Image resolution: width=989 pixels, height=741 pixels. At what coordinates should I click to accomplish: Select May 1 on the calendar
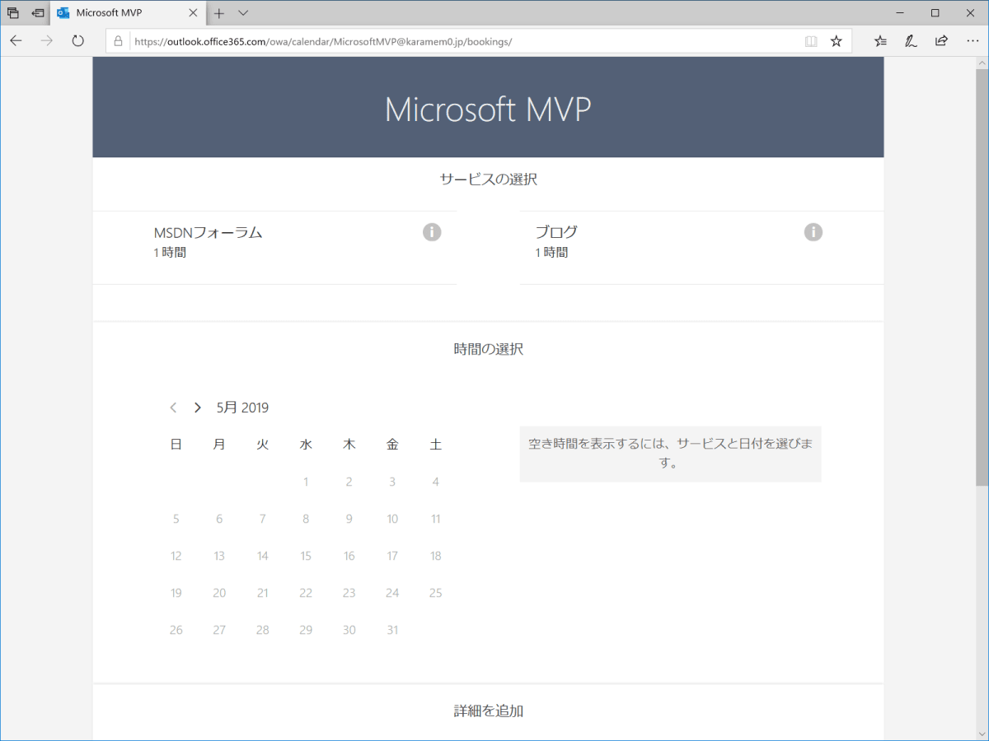pos(306,482)
